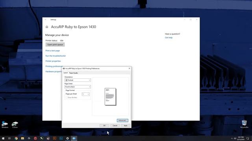The image size is (252, 141).
Task: Click the volume icon in the tray
Action: click(x=235, y=138)
